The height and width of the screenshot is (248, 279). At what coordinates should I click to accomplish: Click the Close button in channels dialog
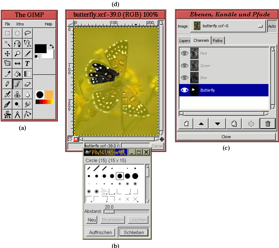(x=226, y=137)
